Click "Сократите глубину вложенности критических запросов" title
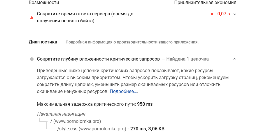This screenshot has height=135, width=263. click(98, 59)
